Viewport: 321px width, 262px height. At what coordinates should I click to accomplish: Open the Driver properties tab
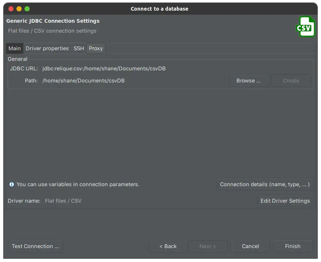click(x=47, y=48)
